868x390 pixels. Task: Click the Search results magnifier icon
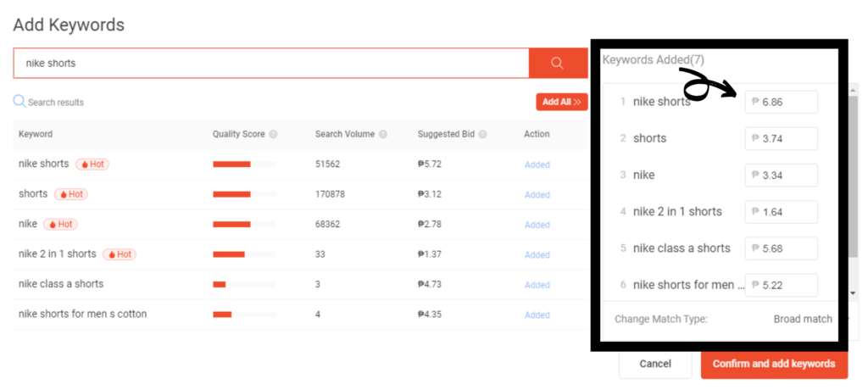pyautogui.click(x=19, y=102)
